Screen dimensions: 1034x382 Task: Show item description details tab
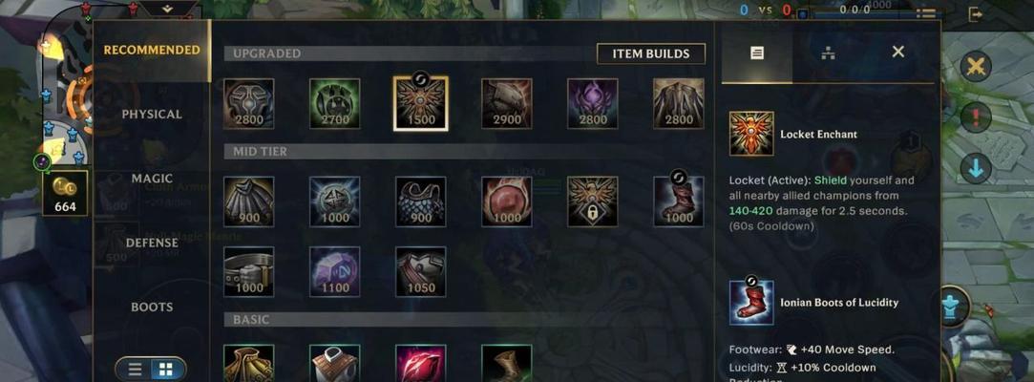[757, 53]
